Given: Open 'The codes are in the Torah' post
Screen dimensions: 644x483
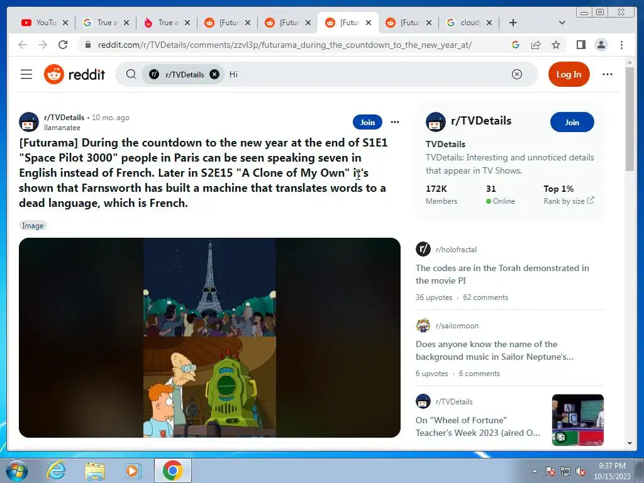Looking at the screenshot, I should pyautogui.click(x=502, y=274).
